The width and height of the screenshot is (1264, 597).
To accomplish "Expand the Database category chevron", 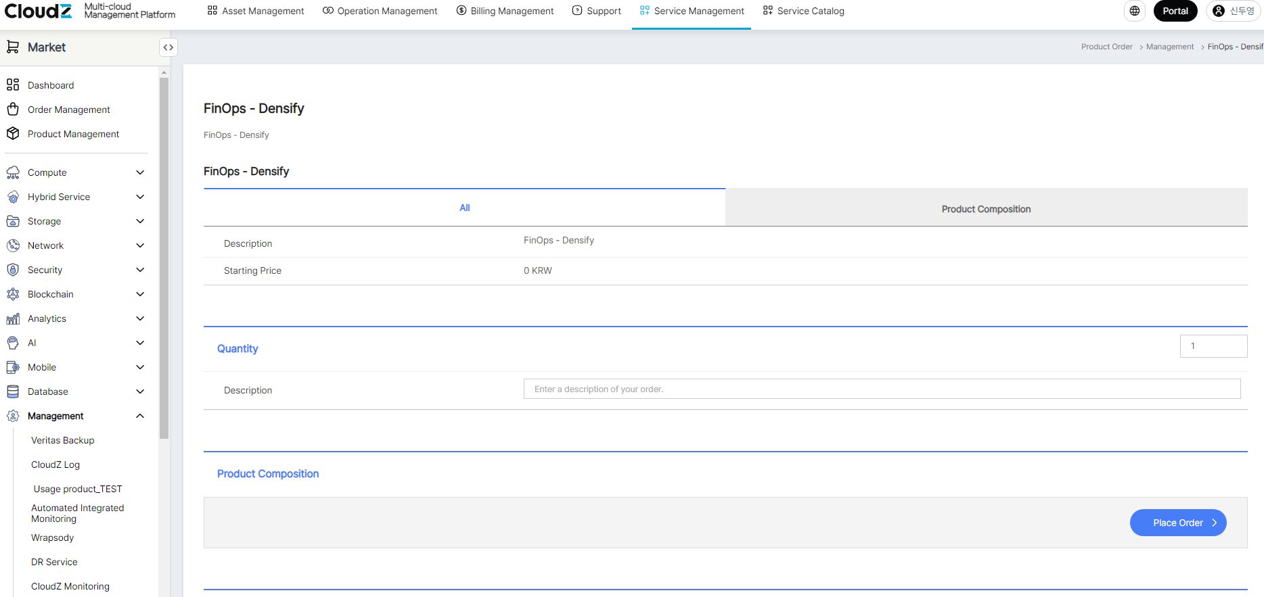I will [x=140, y=391].
